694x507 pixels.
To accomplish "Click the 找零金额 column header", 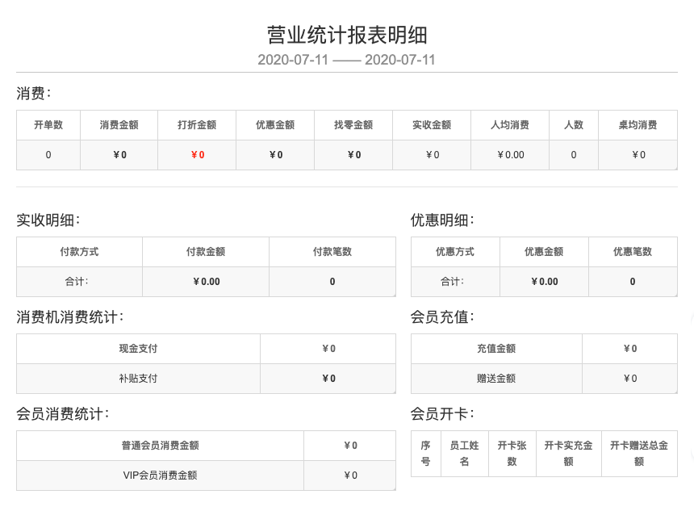I will pos(353,125).
